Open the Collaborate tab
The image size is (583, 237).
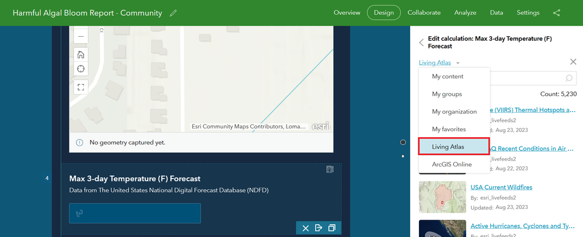424,13
